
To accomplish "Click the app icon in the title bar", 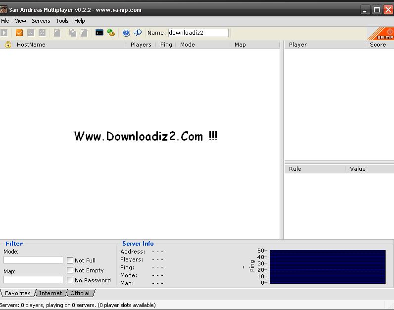I will point(3,10).
